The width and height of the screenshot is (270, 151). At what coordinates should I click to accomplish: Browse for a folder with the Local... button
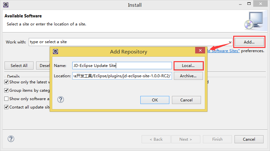[x=188, y=66]
